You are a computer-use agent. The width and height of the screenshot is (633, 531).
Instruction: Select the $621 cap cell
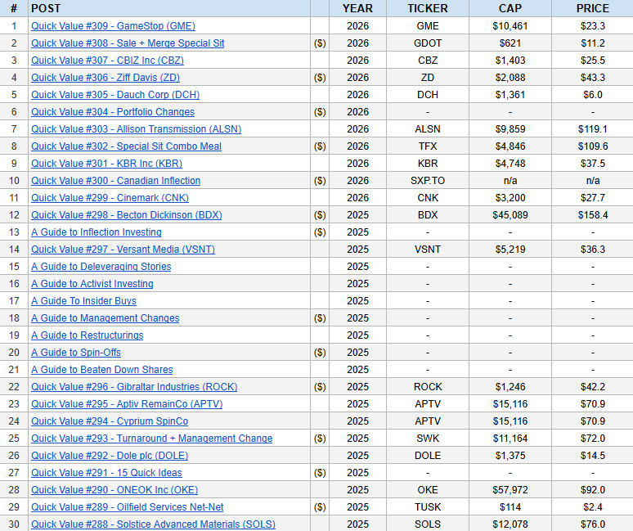510,43
